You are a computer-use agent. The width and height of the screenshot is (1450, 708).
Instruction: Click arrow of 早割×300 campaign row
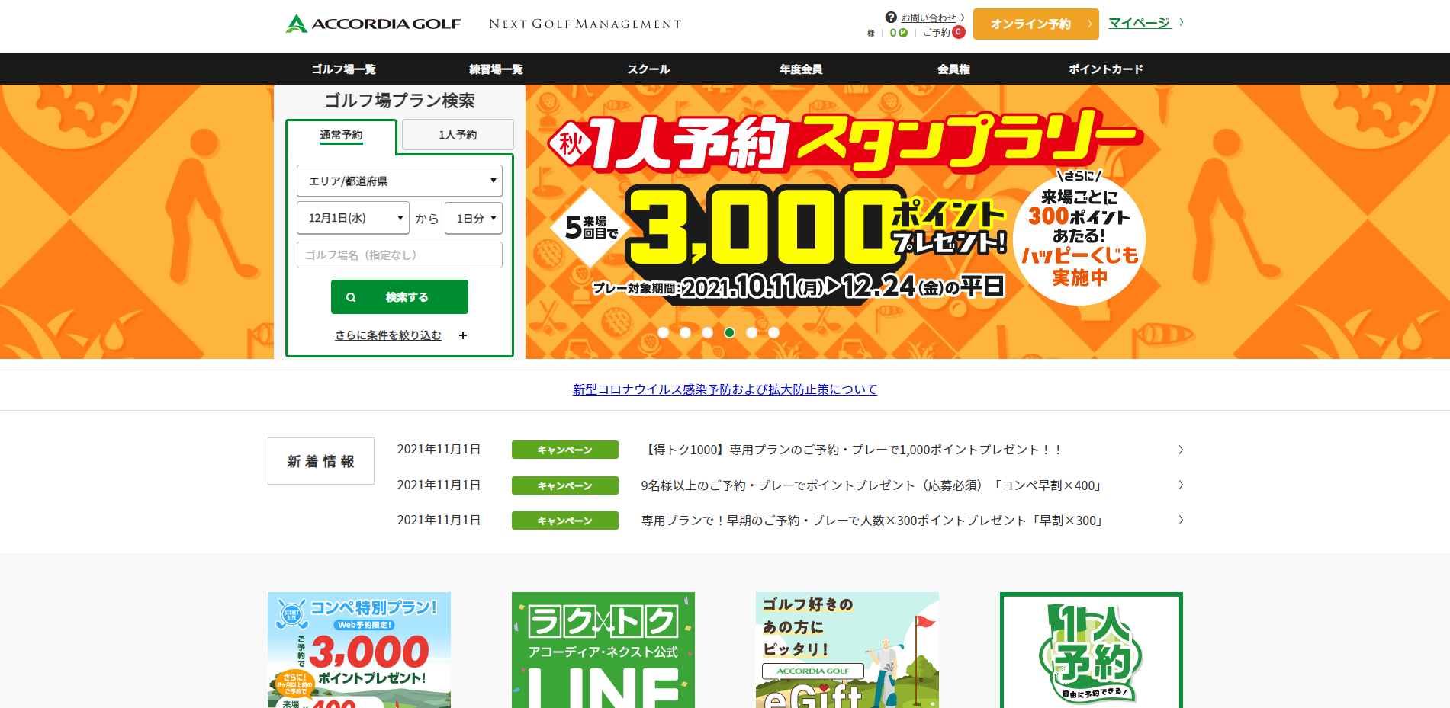(1181, 520)
